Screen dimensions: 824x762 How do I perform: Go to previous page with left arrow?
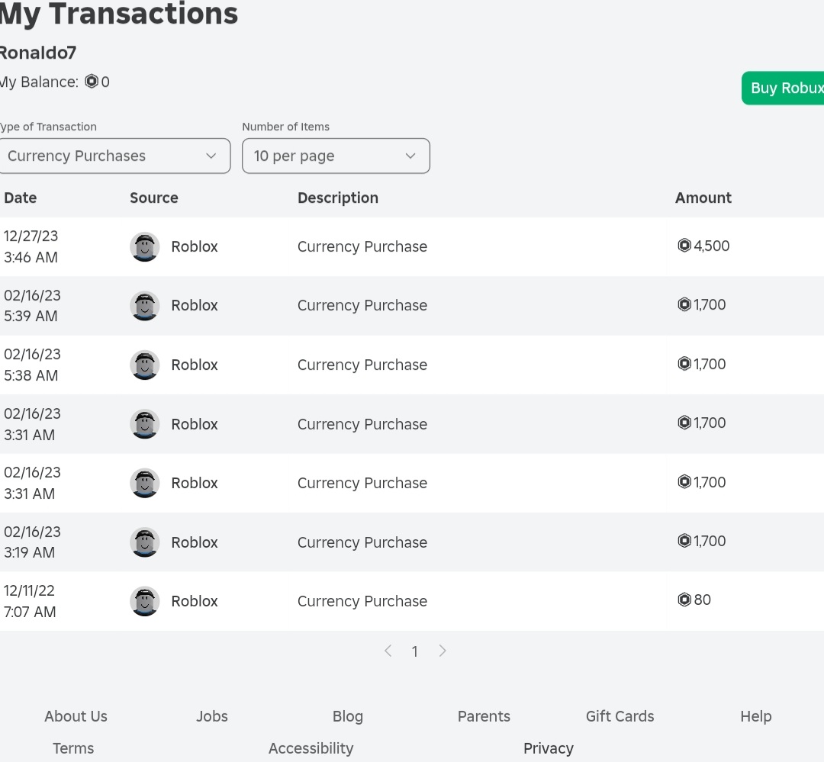click(388, 651)
